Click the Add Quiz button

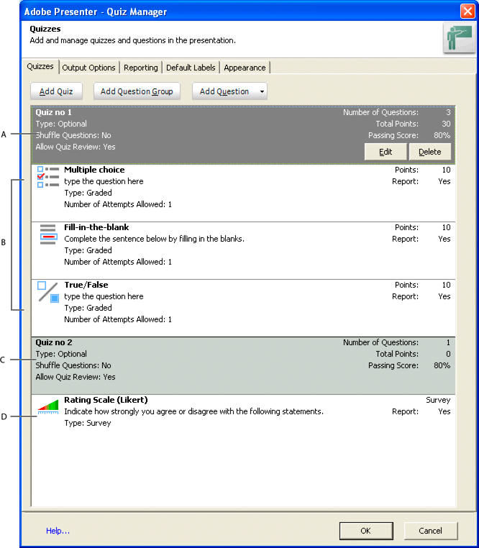pyautogui.click(x=56, y=91)
